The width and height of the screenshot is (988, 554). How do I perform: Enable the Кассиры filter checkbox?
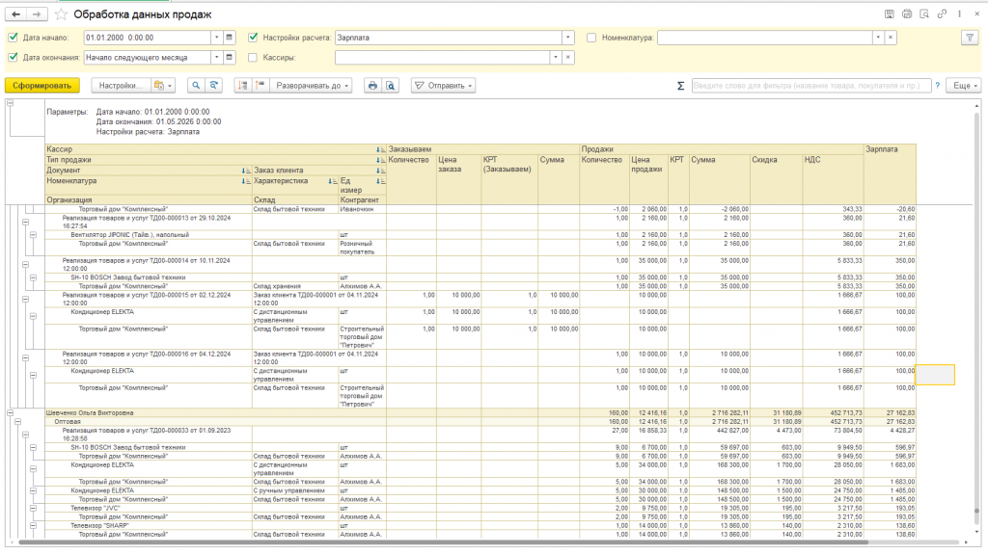[254, 58]
